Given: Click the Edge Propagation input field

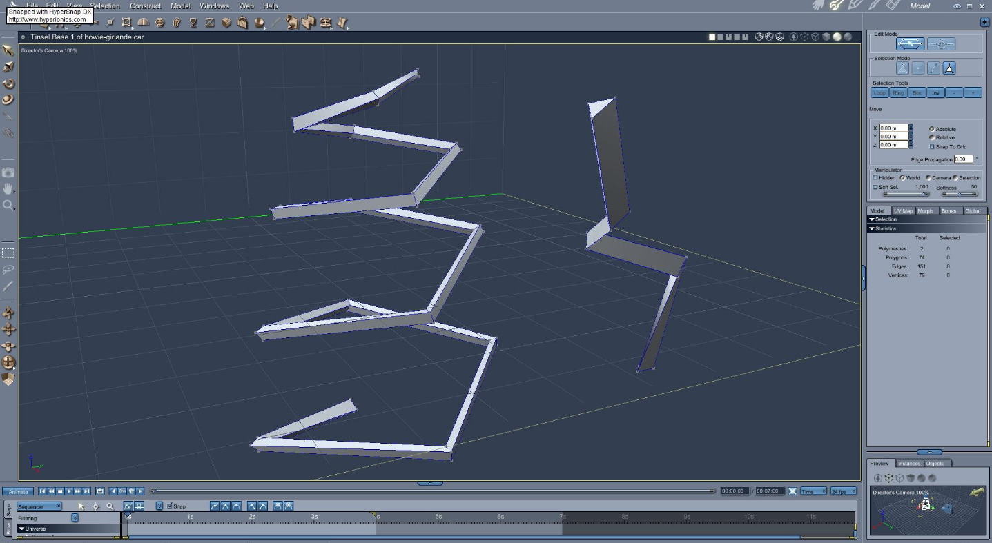Looking at the screenshot, I should click(964, 159).
